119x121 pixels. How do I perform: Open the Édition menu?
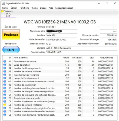click(x=14, y=8)
